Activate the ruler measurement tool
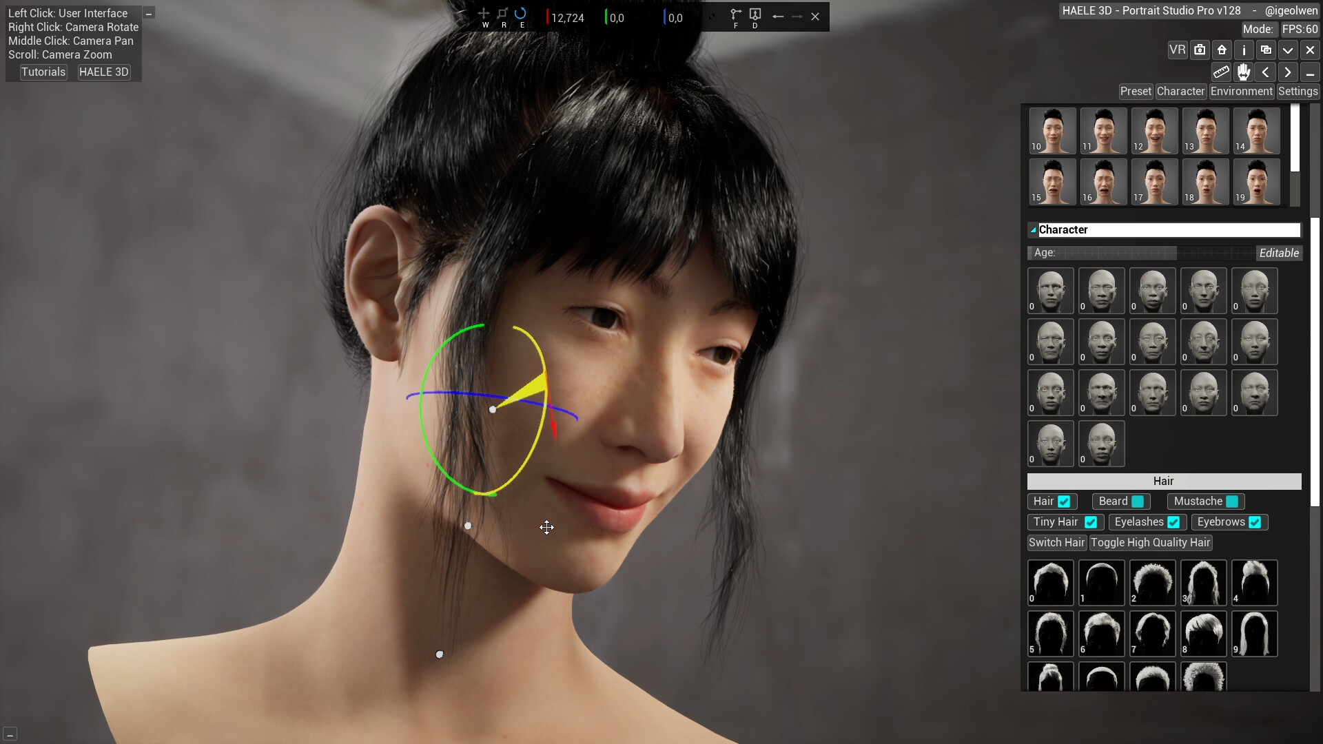 click(1221, 72)
